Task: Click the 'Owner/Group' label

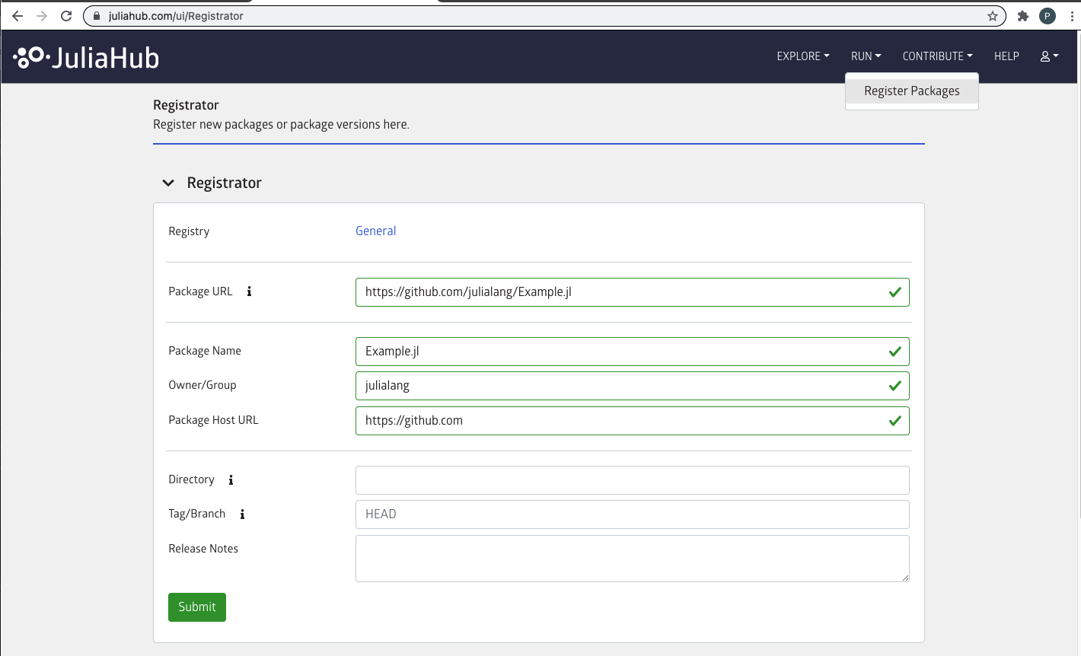Action: click(x=202, y=385)
